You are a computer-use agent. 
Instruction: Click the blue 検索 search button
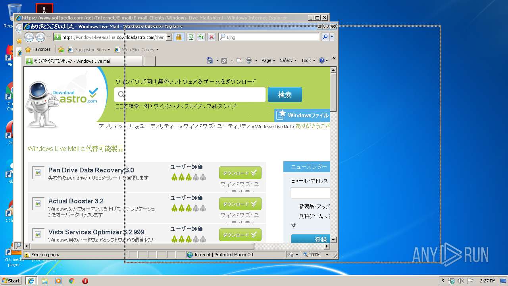point(285,95)
